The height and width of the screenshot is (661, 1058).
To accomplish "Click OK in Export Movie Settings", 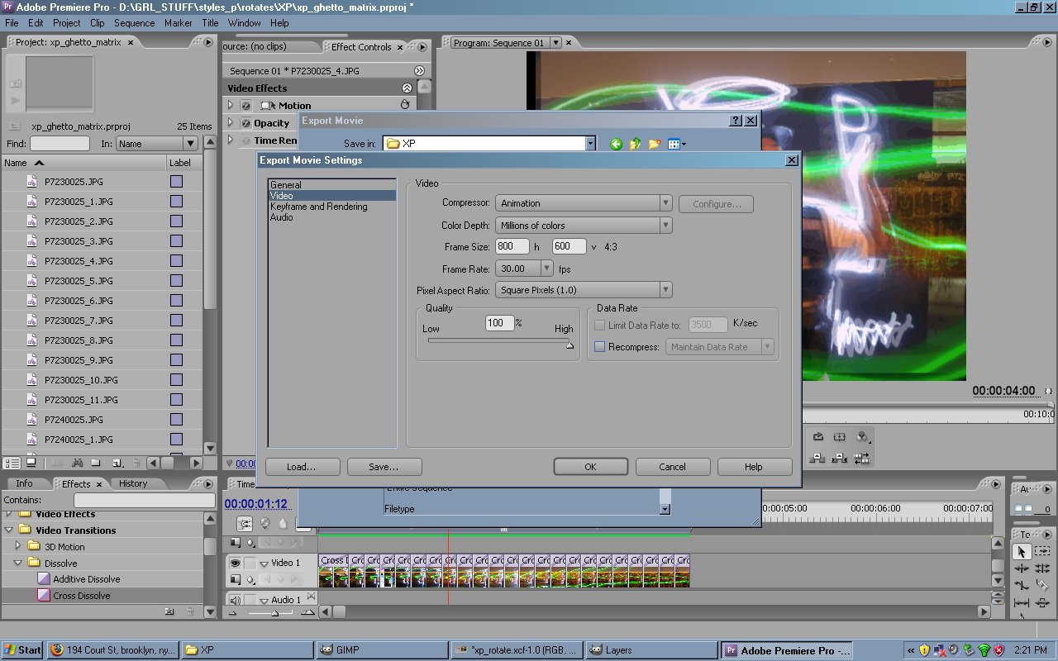I will click(590, 467).
